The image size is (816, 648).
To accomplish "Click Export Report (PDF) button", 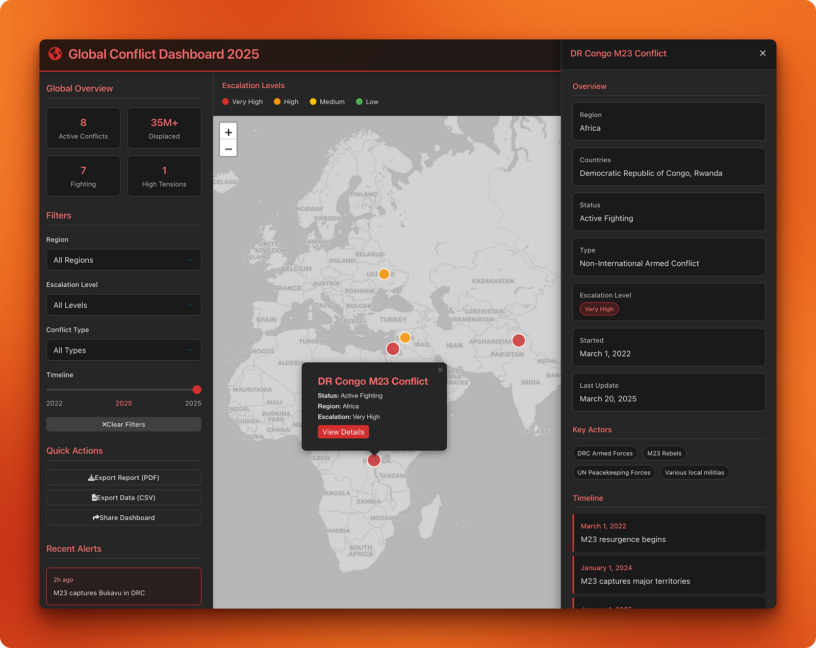I will [x=123, y=478].
